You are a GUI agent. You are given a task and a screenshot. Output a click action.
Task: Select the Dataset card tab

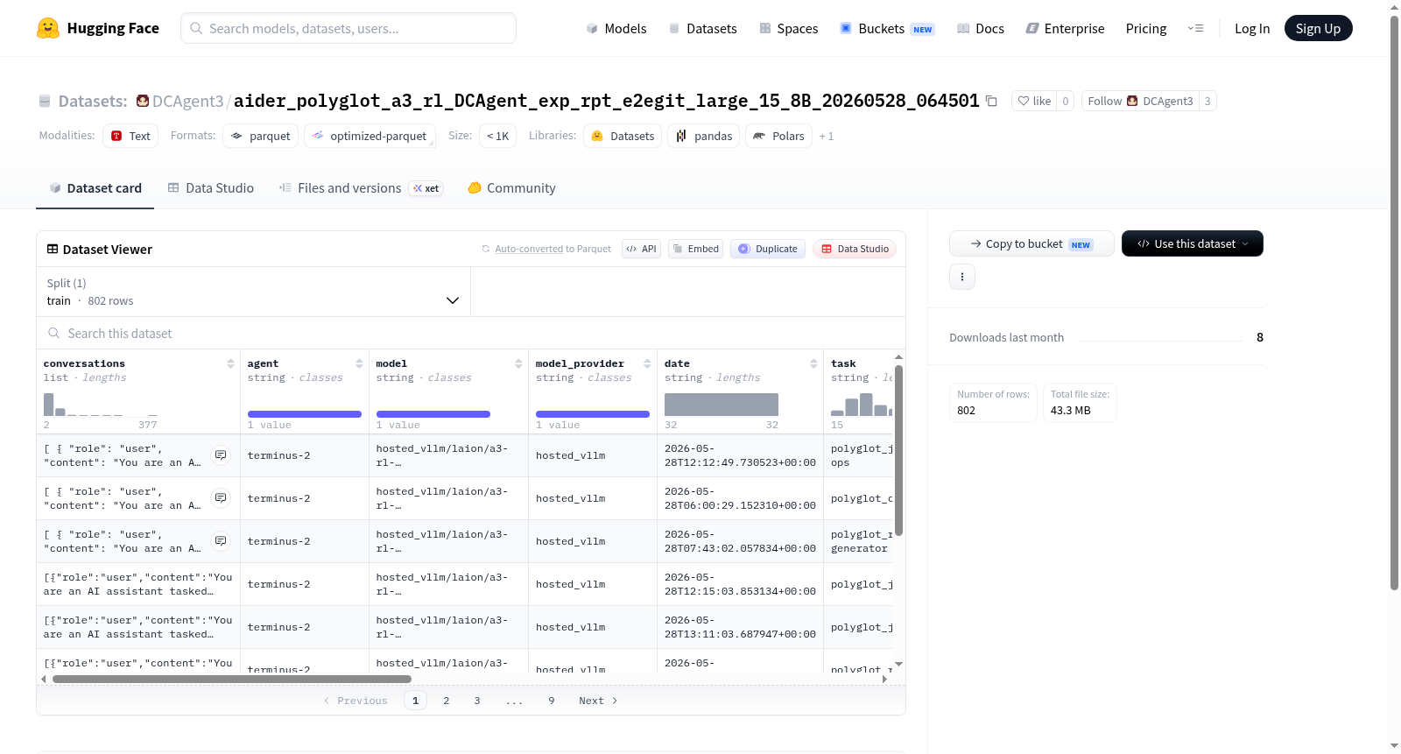[95, 187]
